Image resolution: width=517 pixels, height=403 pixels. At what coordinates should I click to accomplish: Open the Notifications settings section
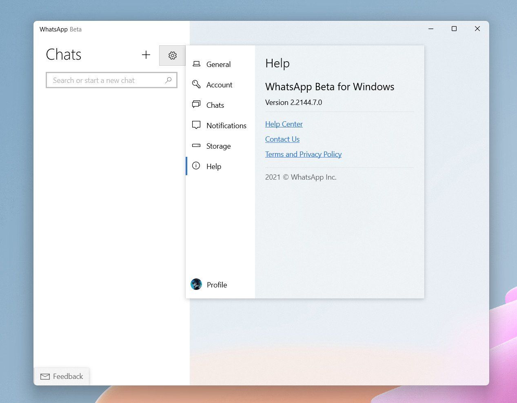[x=220, y=125]
